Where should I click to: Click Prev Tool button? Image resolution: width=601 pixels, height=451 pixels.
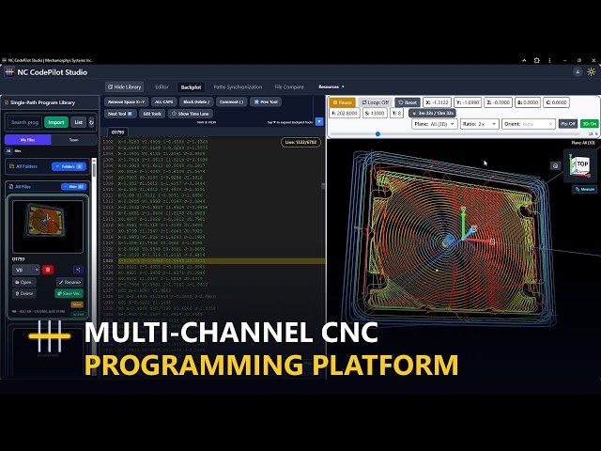point(266,102)
